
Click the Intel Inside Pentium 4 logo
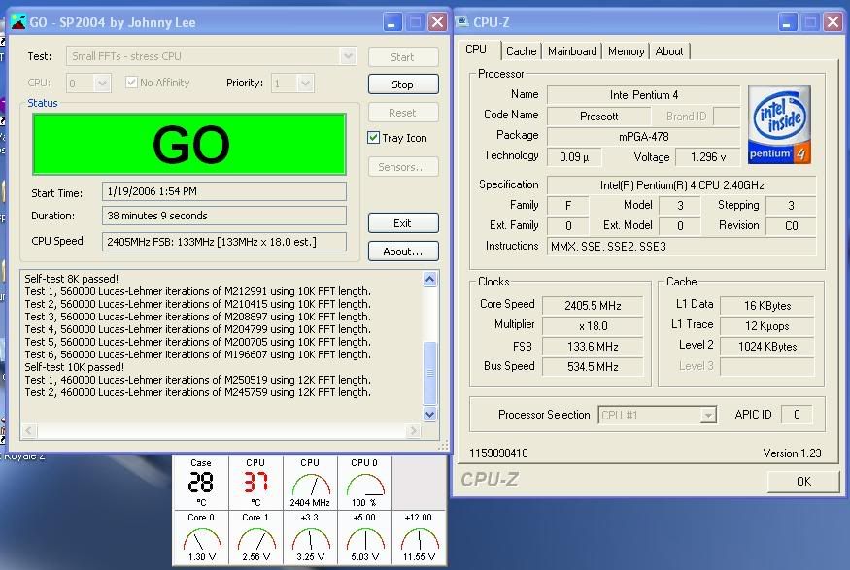780,124
